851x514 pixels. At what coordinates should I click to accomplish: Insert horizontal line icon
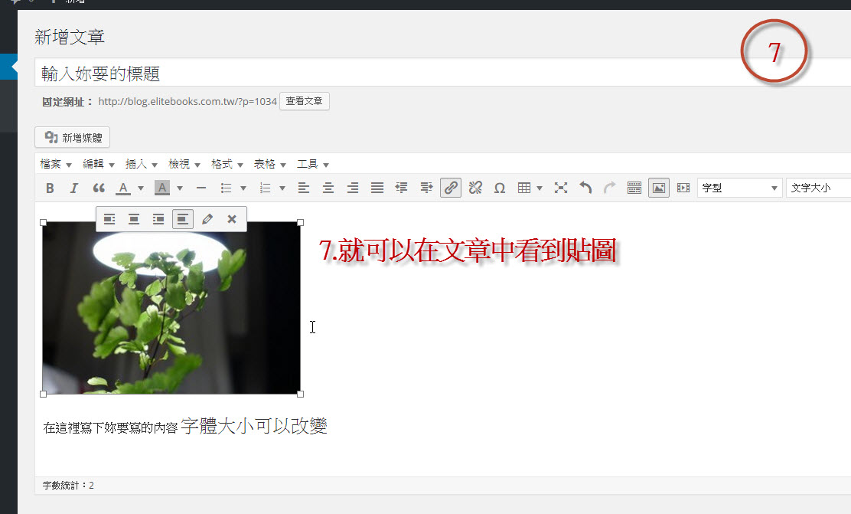point(201,188)
